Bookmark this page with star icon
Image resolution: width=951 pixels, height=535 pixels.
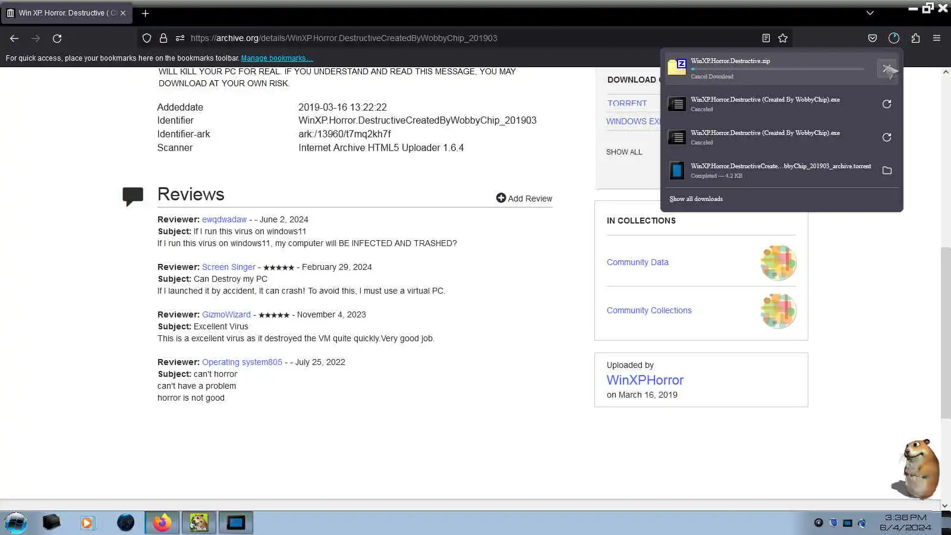(x=783, y=38)
